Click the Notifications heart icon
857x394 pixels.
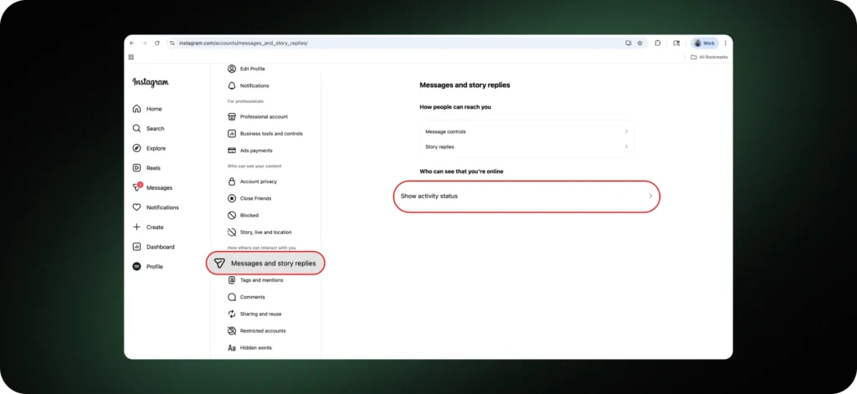tap(136, 207)
